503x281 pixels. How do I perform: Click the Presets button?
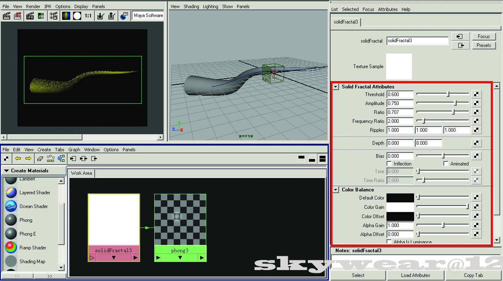click(484, 45)
